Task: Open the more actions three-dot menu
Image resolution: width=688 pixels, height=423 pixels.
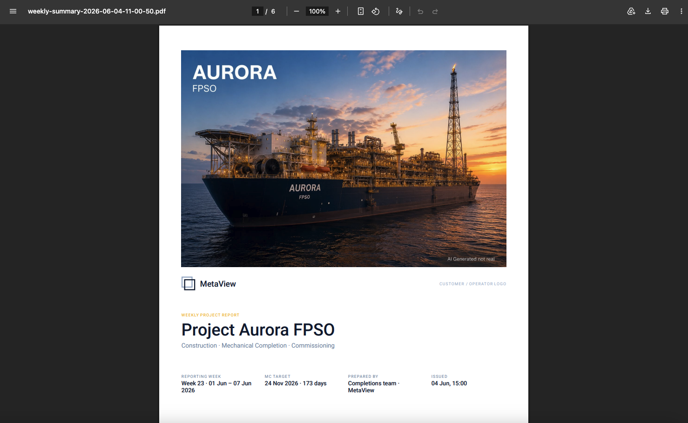Action: 681,11
